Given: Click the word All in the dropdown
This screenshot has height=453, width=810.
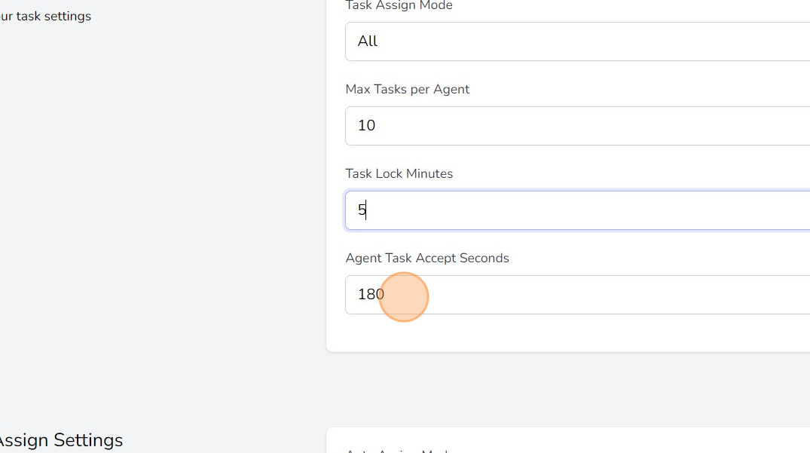Looking at the screenshot, I should [x=367, y=41].
